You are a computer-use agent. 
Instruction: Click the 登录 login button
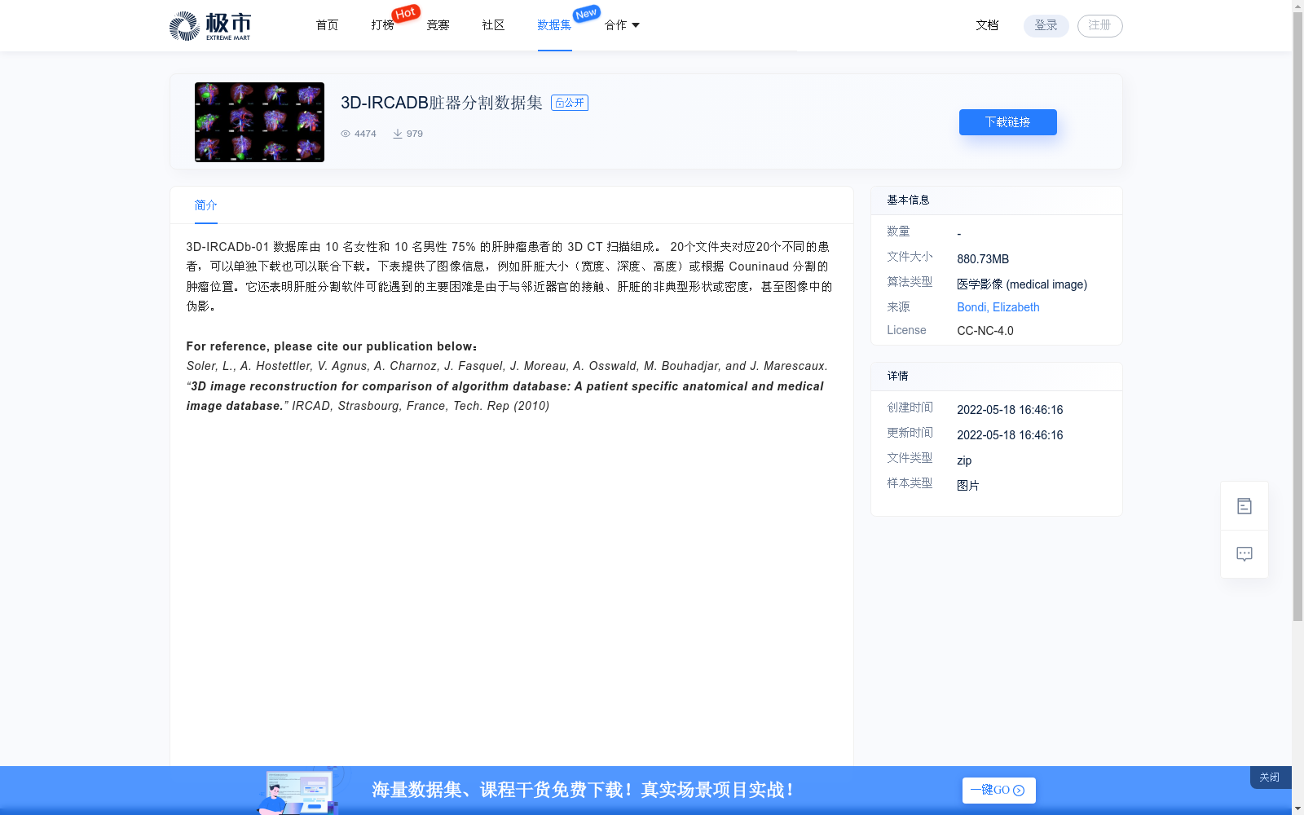click(x=1046, y=25)
